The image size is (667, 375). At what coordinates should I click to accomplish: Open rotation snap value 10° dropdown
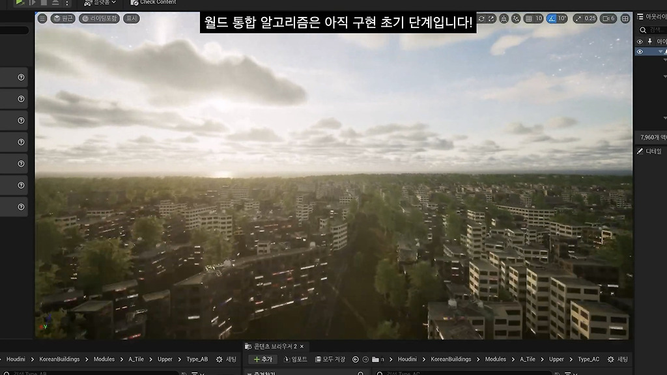pos(562,18)
